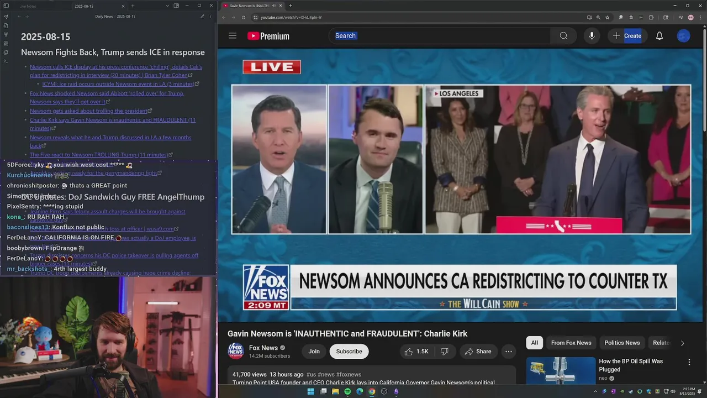
Task: Click the Windows Start button
Action: (310, 391)
